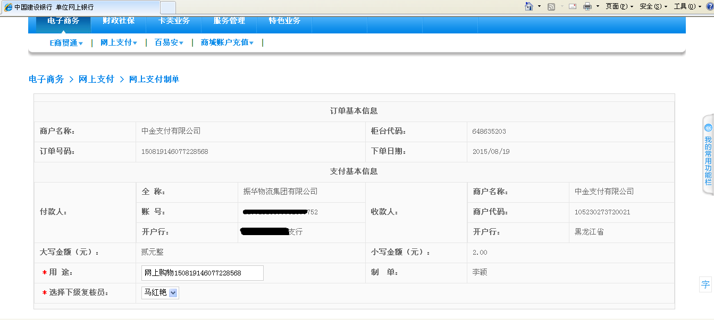Click the 用途 text input field
This screenshot has height=320, width=714.
pos(203,273)
